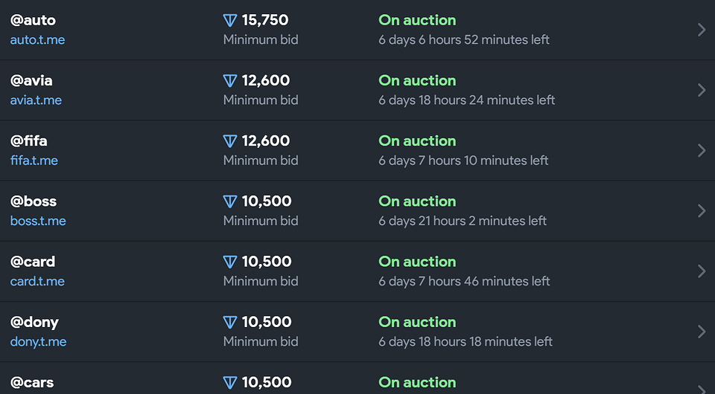Expand the @avia auction with its chevron
715x394 pixels.
tap(701, 90)
